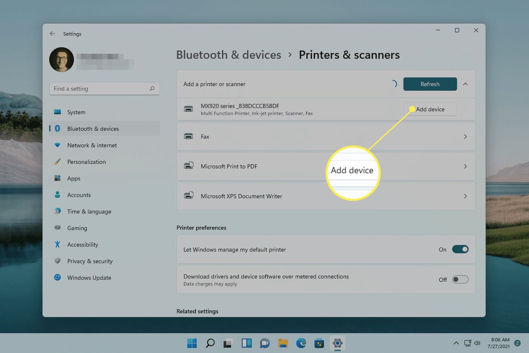Click the Refresh button
529x353 pixels.
click(x=430, y=84)
